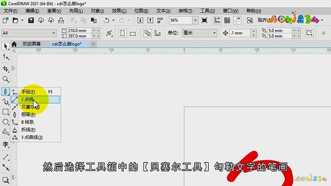Select the Crop tool
The height and width of the screenshot is (186, 331).
[5, 69]
